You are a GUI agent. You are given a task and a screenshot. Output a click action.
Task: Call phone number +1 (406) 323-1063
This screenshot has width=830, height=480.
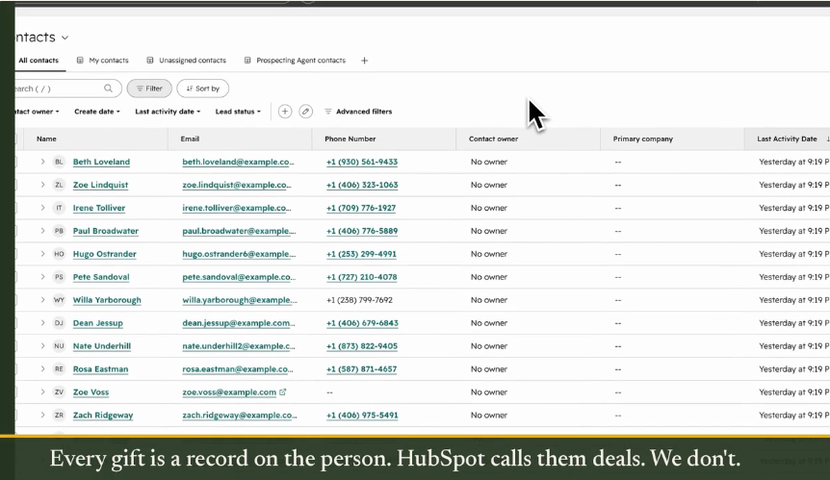362,185
